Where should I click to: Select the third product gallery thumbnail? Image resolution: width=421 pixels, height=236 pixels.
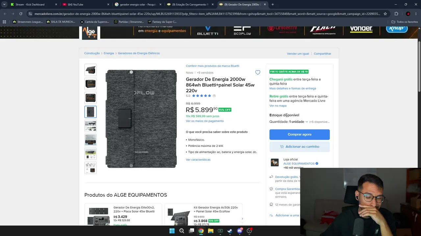[90, 98]
